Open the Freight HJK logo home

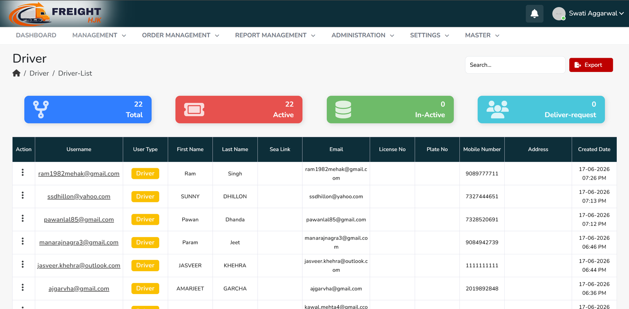(56, 14)
